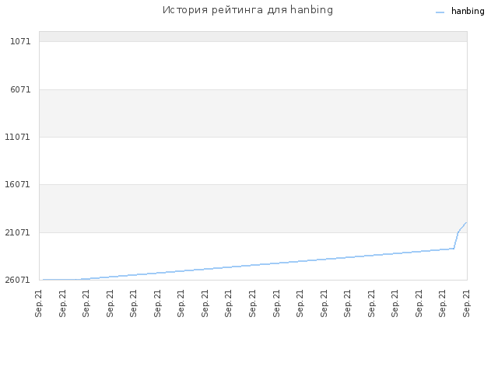
Task: Click the 11071 y-axis label
Action: [17, 137]
